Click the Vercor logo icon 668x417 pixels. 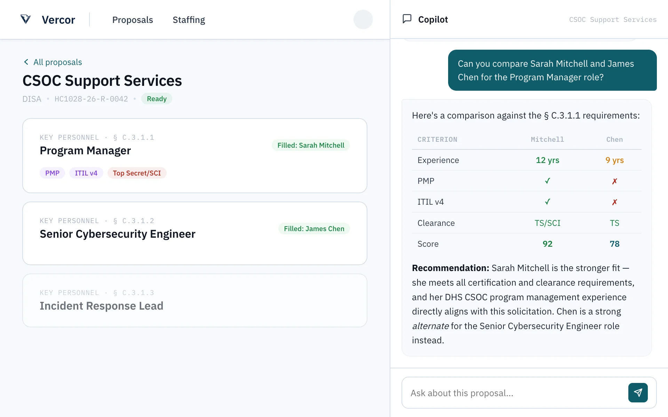26,19
